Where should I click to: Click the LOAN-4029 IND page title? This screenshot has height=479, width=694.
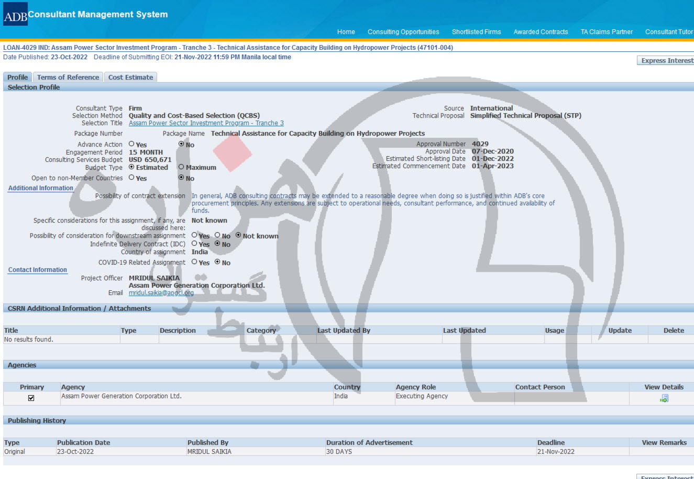[x=228, y=48]
